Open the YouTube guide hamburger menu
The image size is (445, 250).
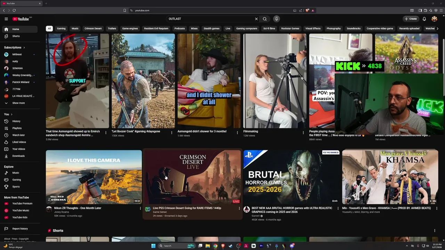(6, 19)
